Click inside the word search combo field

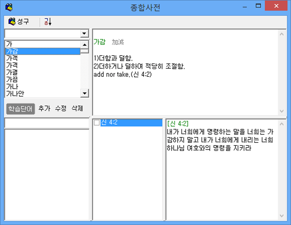coord(43,34)
